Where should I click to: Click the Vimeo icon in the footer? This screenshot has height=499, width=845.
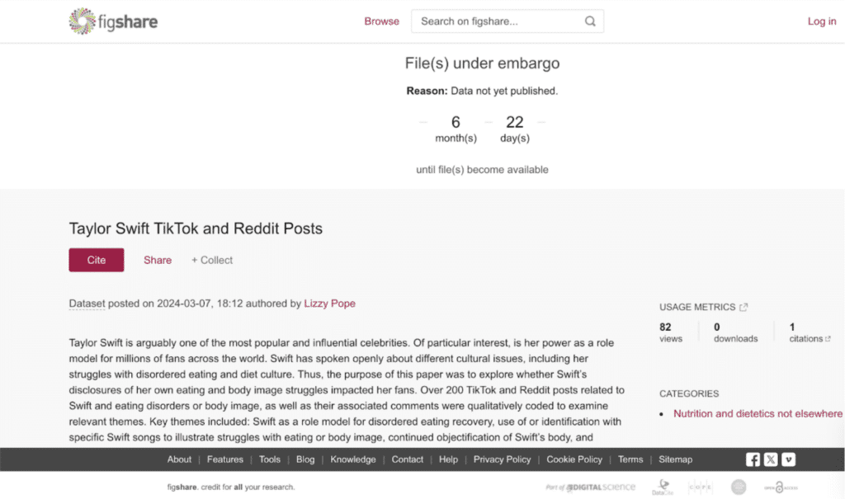coord(788,459)
